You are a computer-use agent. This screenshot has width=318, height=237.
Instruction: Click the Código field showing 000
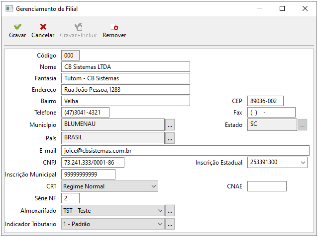[x=70, y=56]
